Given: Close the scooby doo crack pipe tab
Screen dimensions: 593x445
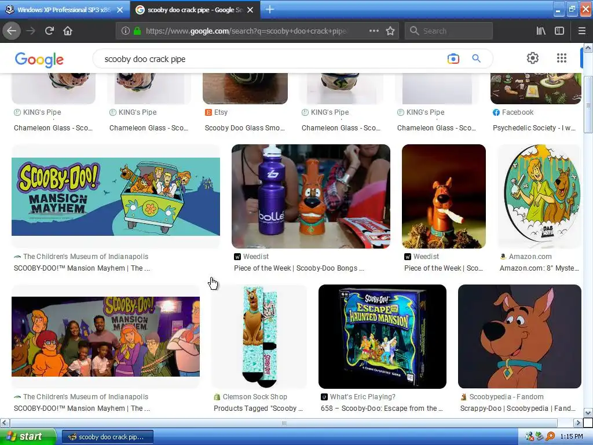Looking at the screenshot, I should pos(250,10).
